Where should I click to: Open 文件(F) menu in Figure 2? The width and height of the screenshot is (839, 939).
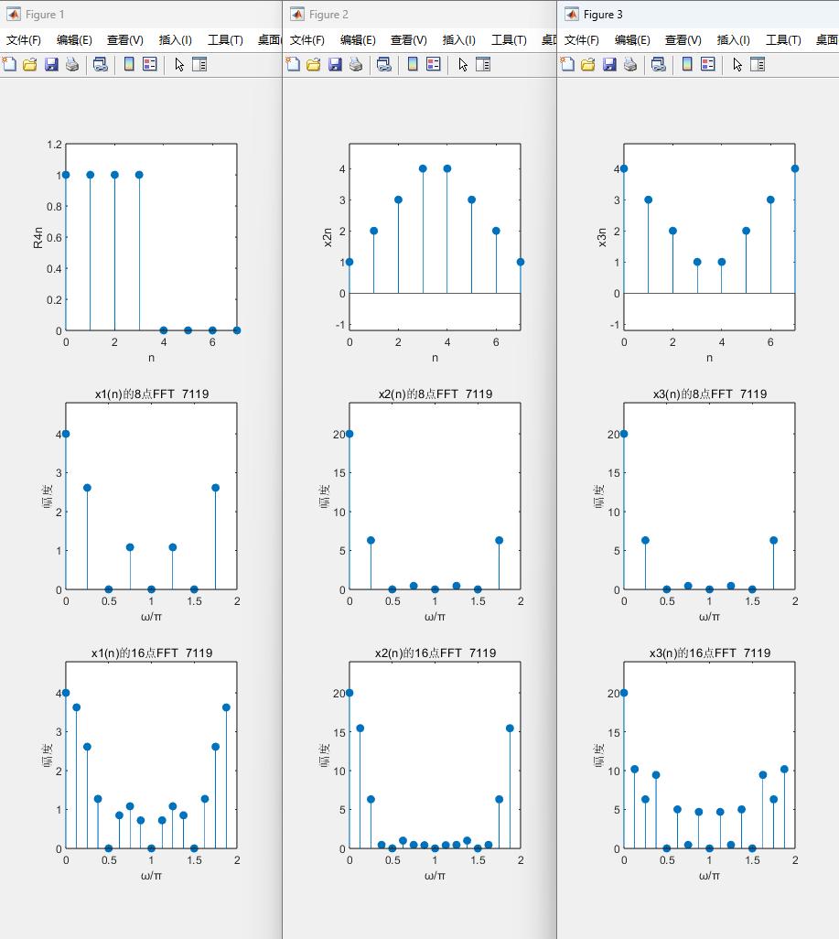click(x=307, y=40)
